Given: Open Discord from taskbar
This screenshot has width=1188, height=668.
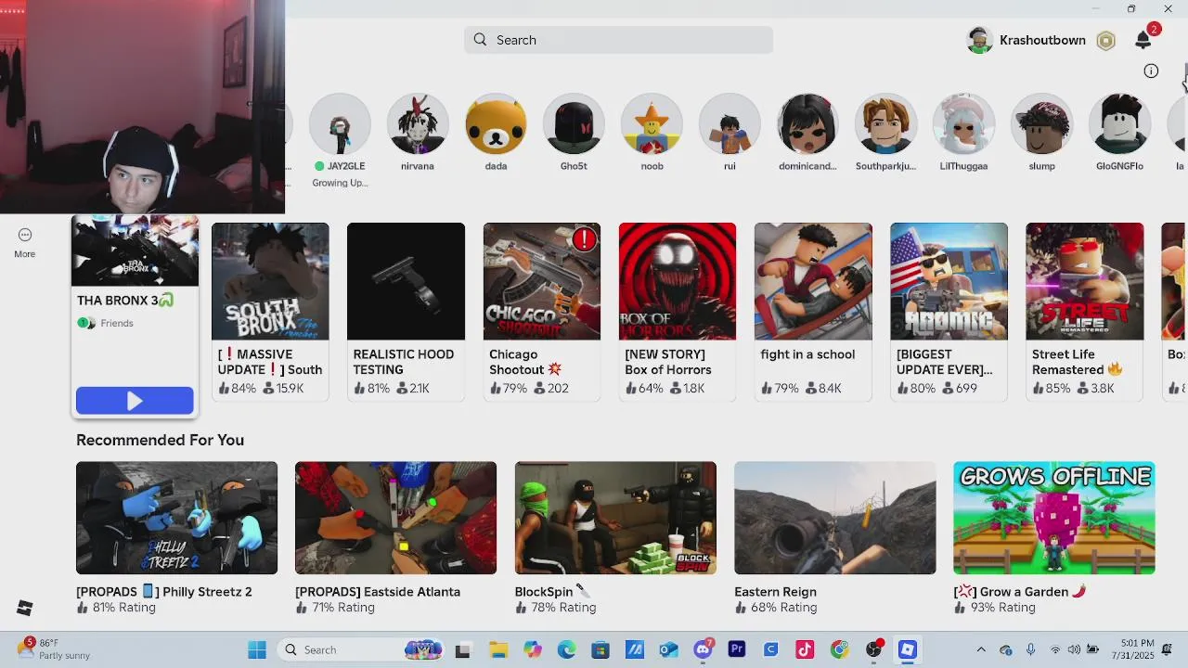Looking at the screenshot, I should pos(703,649).
